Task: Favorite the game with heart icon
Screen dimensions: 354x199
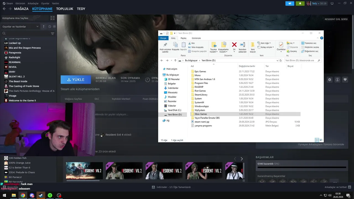Action: coord(345,80)
